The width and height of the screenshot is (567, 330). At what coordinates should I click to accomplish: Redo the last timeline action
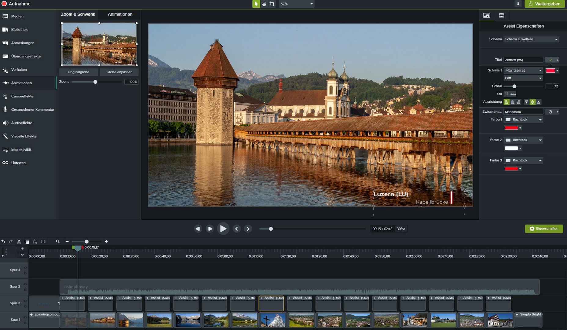pos(11,241)
